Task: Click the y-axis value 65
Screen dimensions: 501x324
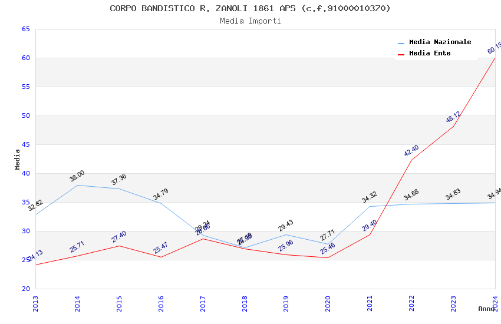Action: (26, 29)
